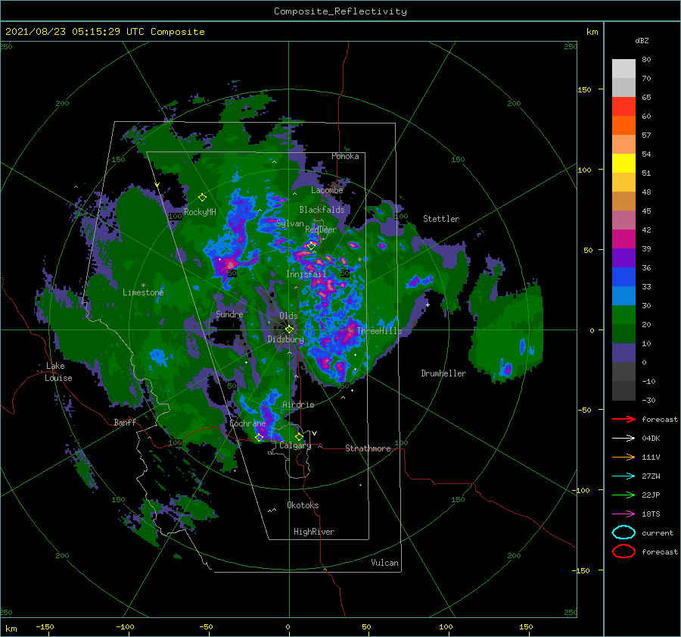The image size is (681, 637).
Task: Click the deep orange swatch in dBZ legend
Action: [623, 126]
